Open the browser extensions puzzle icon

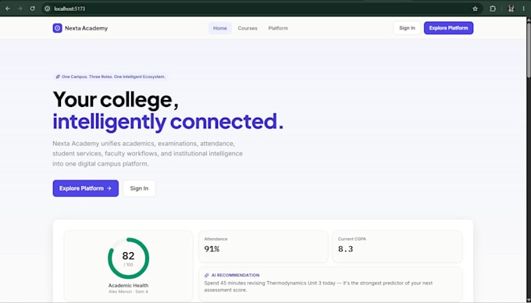(493, 9)
